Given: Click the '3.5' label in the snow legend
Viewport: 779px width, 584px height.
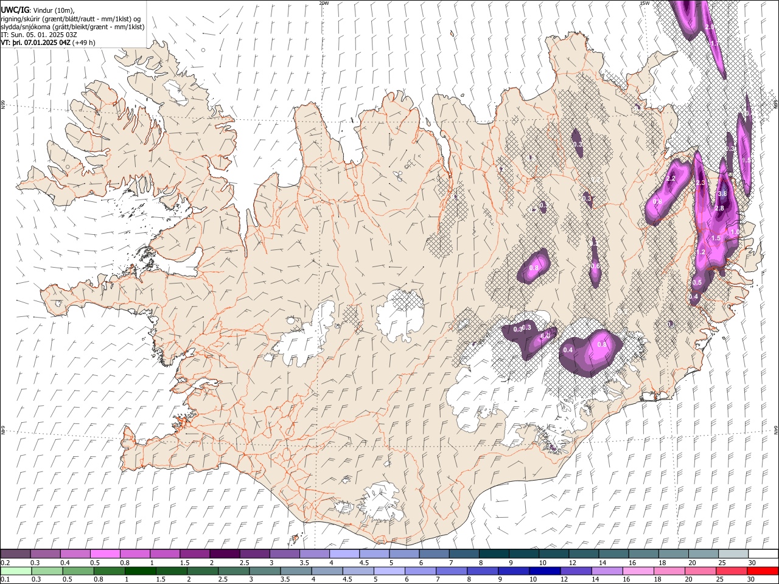Looking at the screenshot, I should pos(304,563).
